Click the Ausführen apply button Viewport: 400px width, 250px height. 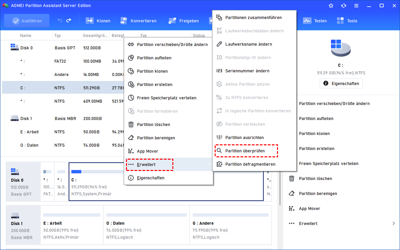pyautogui.click(x=27, y=21)
